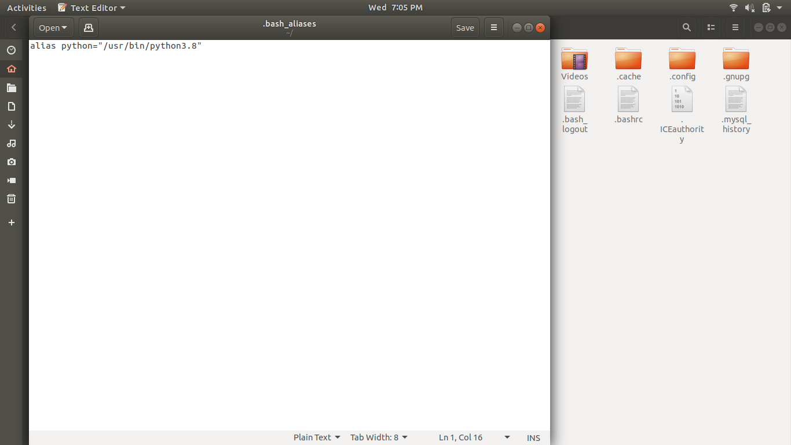Image resolution: width=791 pixels, height=445 pixels.
Task: Click the Wed 7:05 PM clock
Action: pos(395,8)
